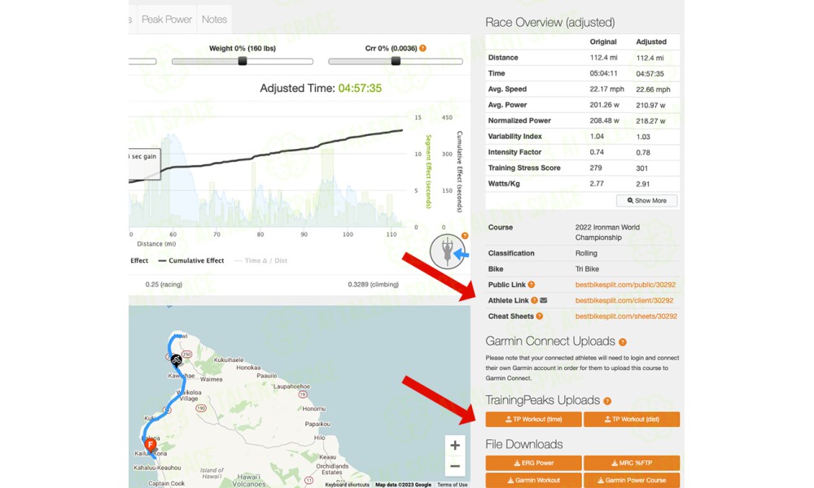Click the Adjusted Time value 04:57:35
The width and height of the screenshot is (814, 488).
coord(360,88)
